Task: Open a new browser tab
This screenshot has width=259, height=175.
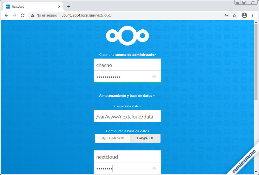Action: pyautogui.click(x=69, y=7)
